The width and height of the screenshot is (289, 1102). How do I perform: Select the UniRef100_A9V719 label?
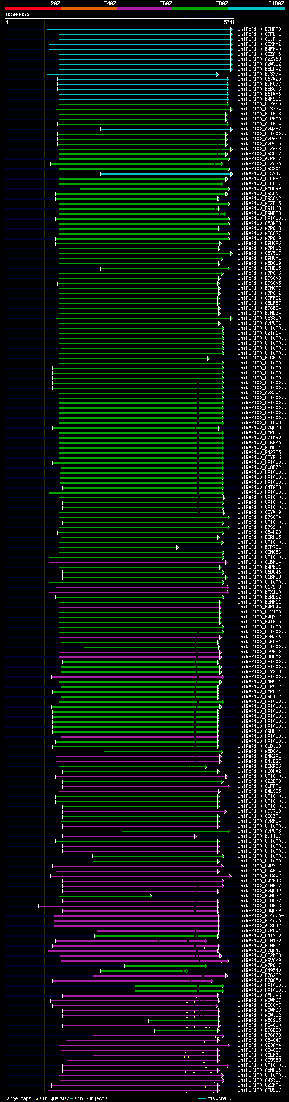tap(259, 811)
